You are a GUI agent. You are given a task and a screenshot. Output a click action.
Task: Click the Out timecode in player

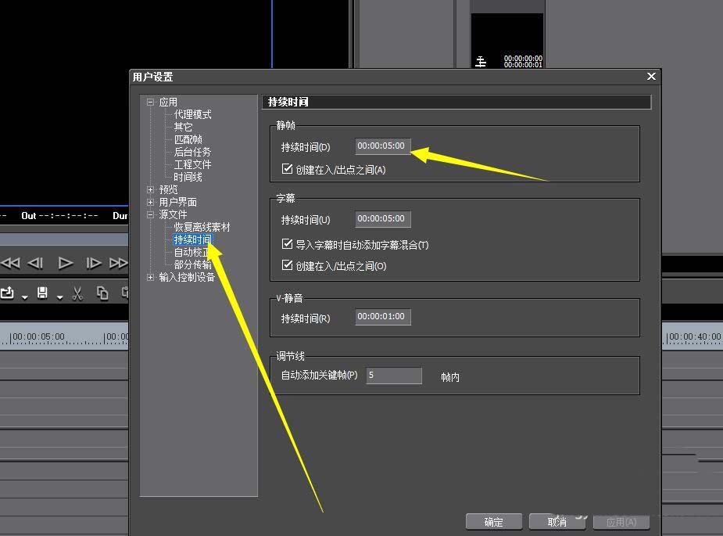coord(68,216)
